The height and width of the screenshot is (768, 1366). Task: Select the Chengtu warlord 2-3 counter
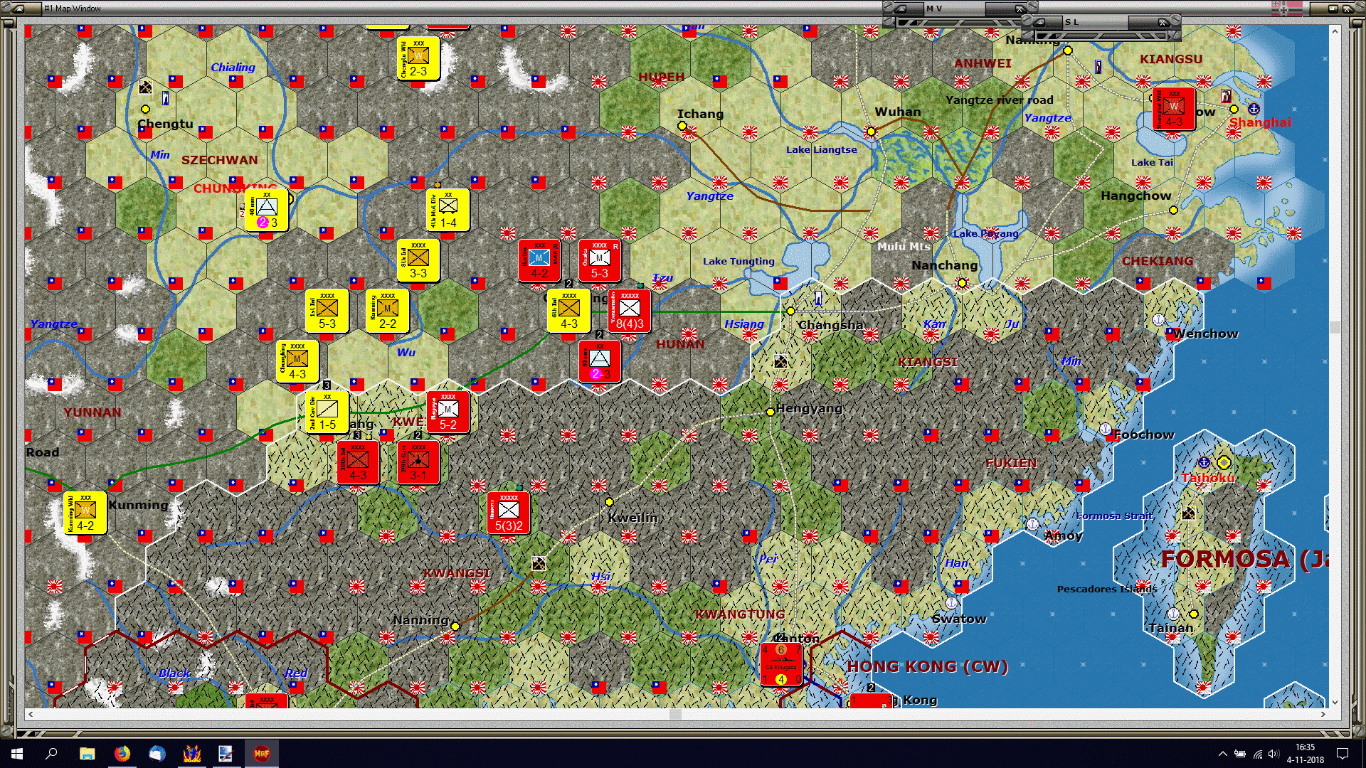tap(418, 58)
